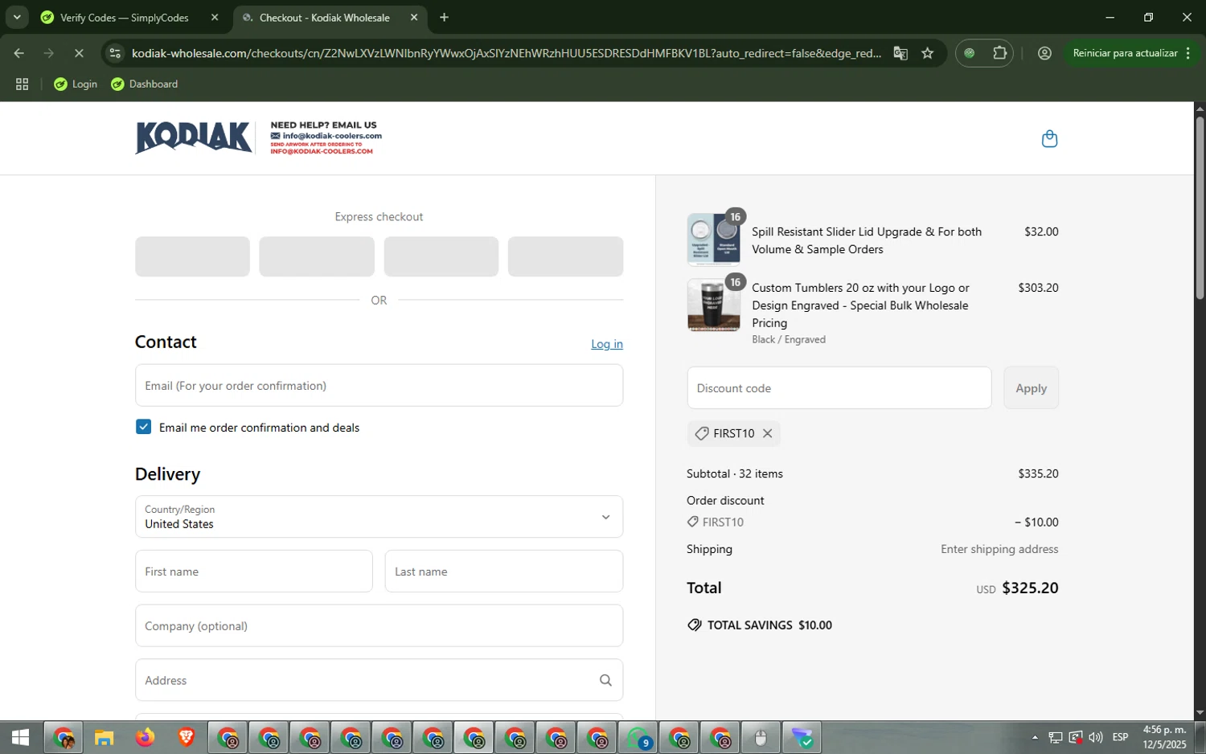
Task: Click the address search magnifier icon
Action: pos(605,680)
